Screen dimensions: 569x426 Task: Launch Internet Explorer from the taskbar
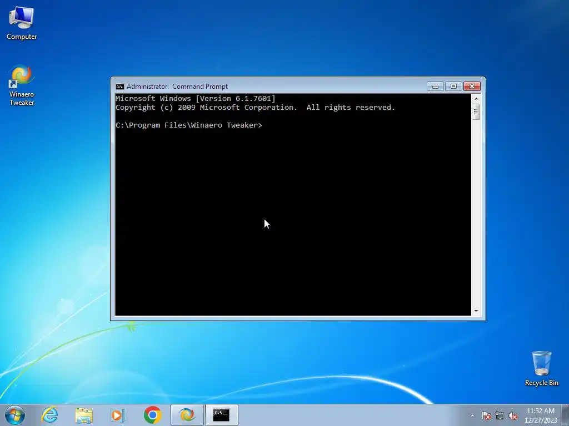(x=49, y=415)
